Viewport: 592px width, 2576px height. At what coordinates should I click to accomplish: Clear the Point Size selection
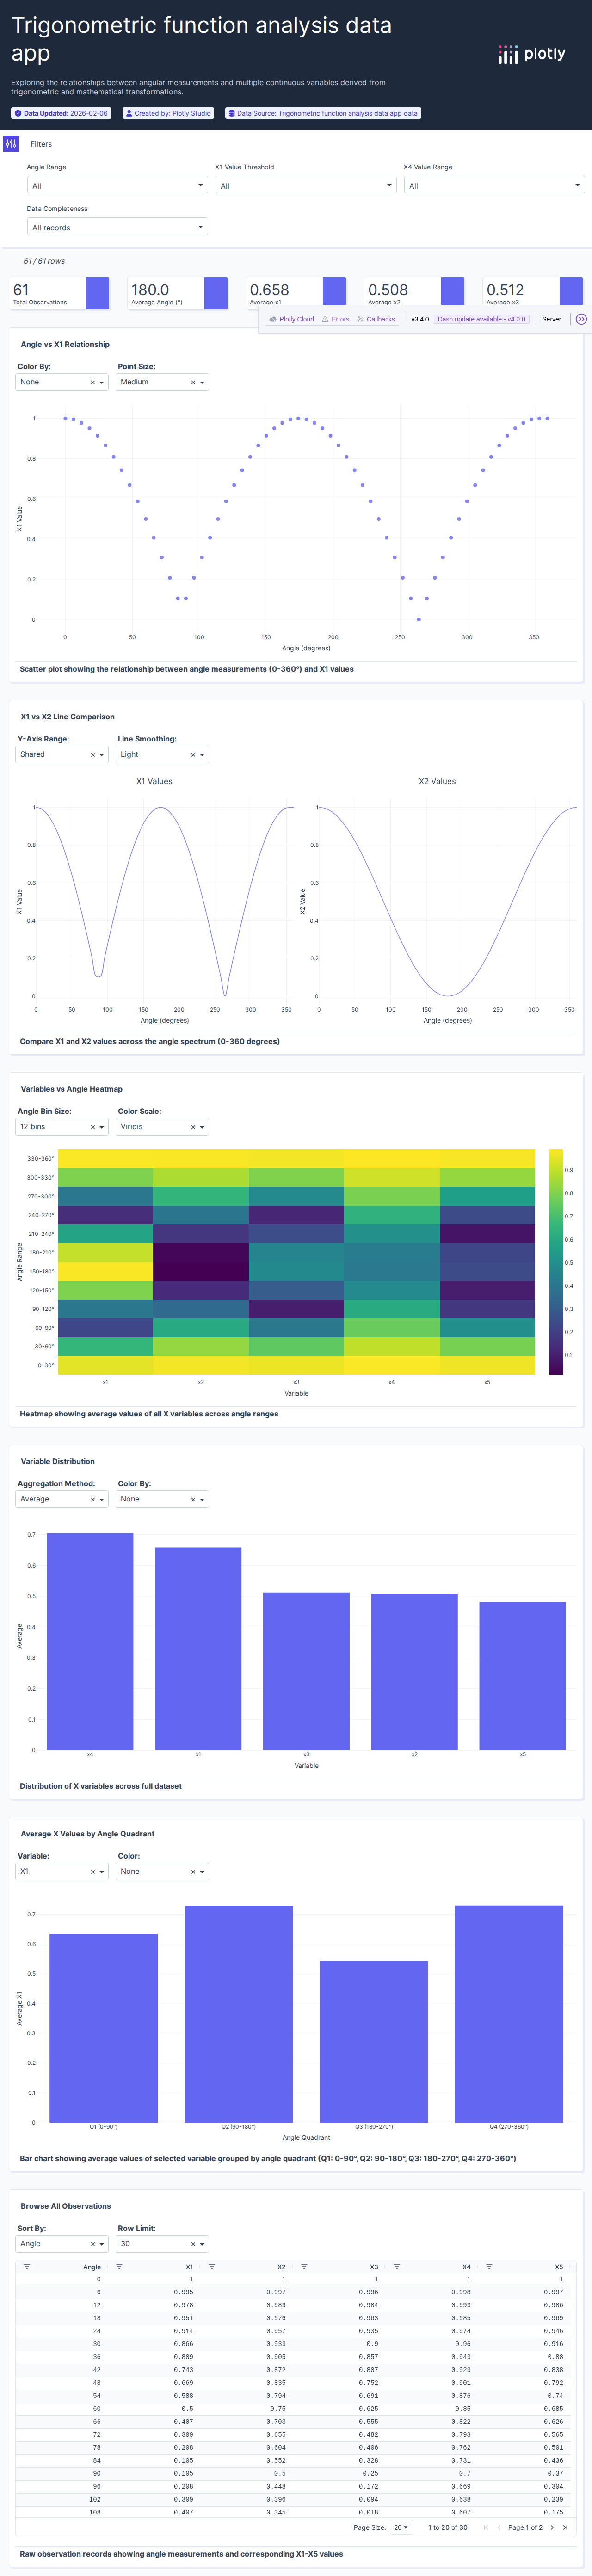[193, 382]
